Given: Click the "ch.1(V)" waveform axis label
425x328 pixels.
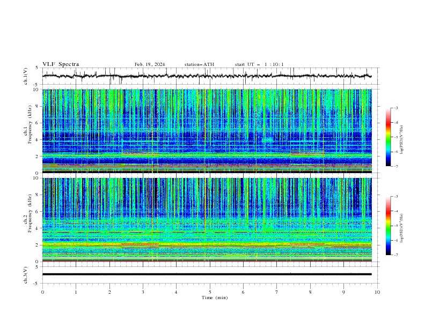Looking at the screenshot, I should pos(26,76).
